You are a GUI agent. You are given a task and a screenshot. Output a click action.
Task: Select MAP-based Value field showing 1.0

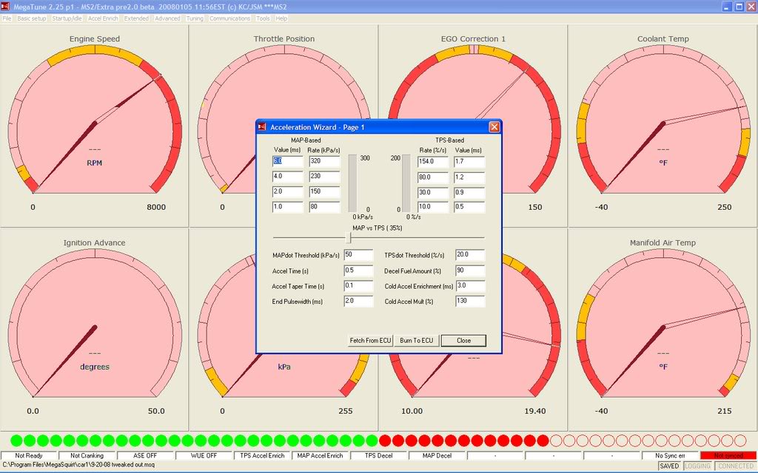point(288,207)
